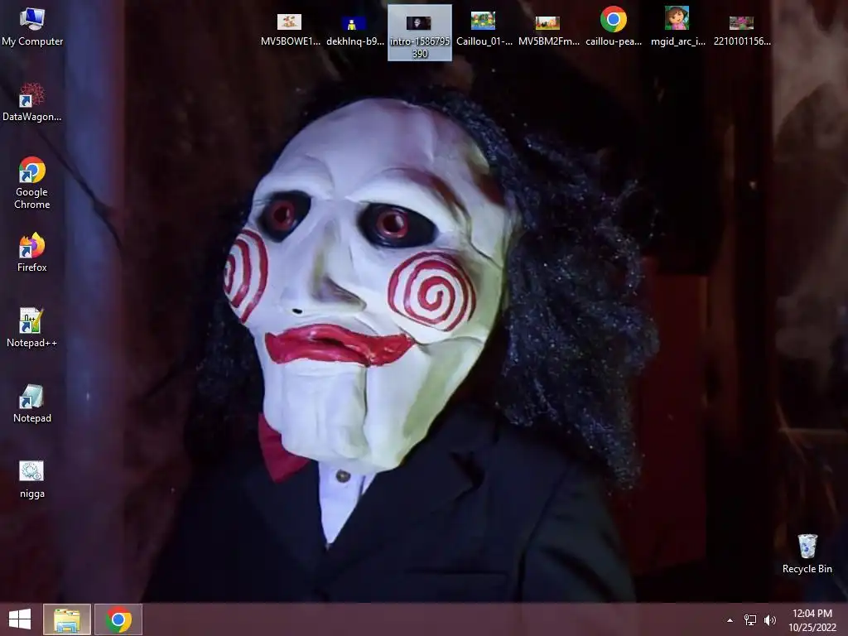This screenshot has width=848, height=636.
Task: Select the dekhlnq-b9... image file
Action: (354, 30)
